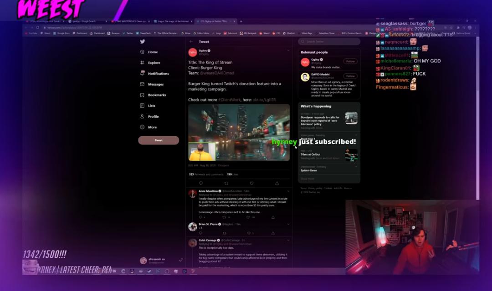Viewport: 492px width, 291px height.
Task: View the 190 Likes list
Action: coord(232,174)
